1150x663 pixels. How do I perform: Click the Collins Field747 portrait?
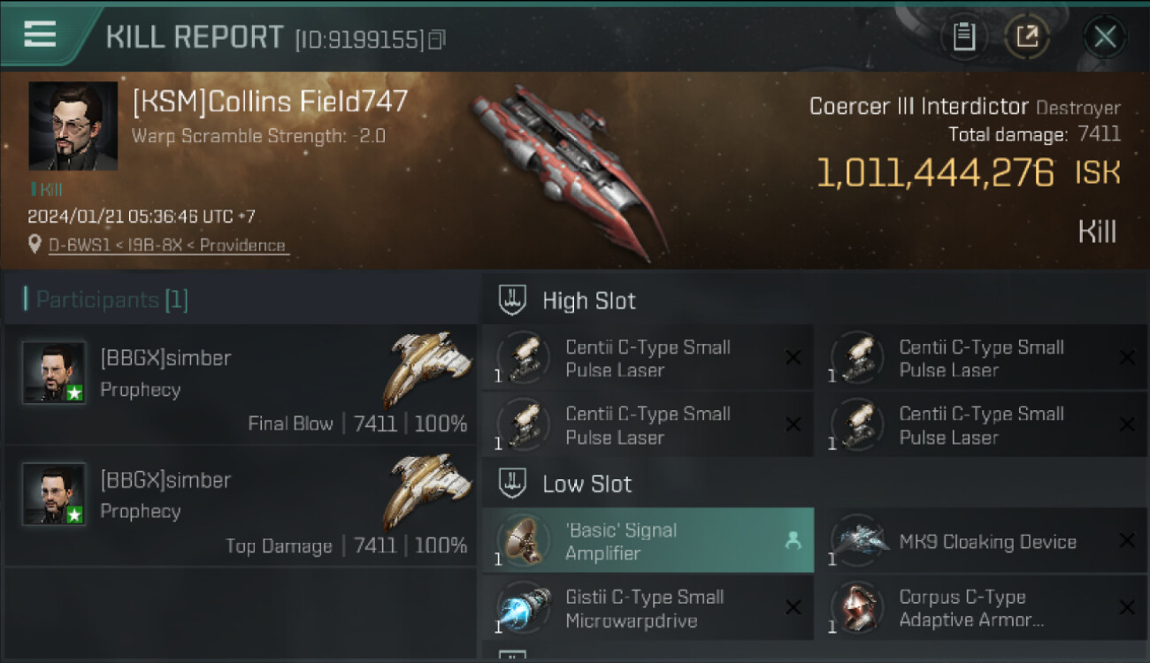73,126
